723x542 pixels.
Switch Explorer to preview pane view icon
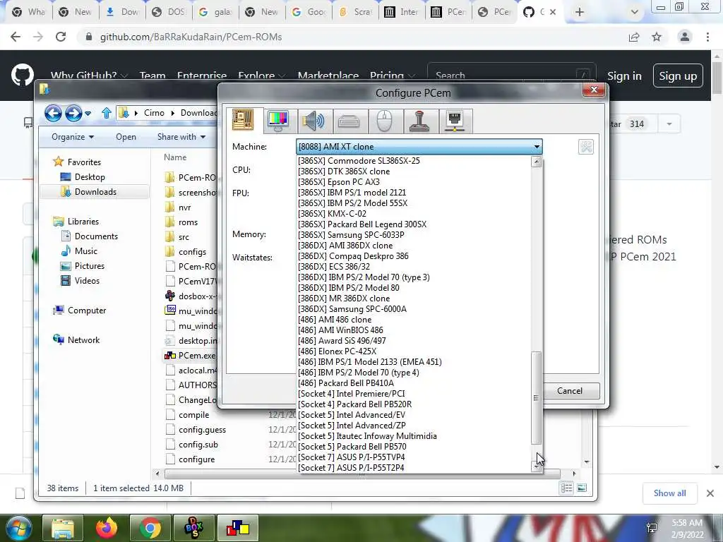582,488
